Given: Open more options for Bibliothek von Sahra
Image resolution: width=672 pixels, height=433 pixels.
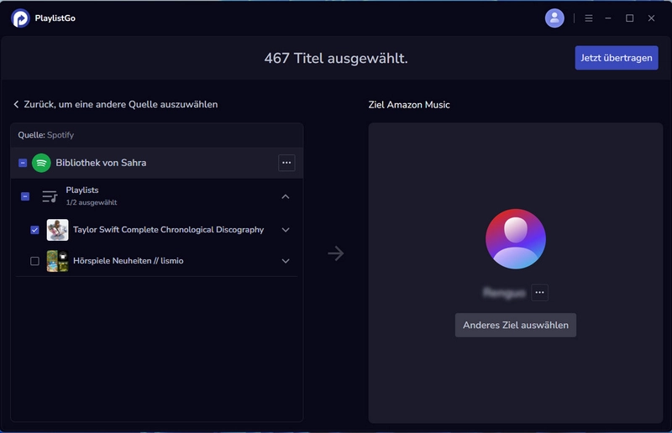Looking at the screenshot, I should [x=286, y=163].
